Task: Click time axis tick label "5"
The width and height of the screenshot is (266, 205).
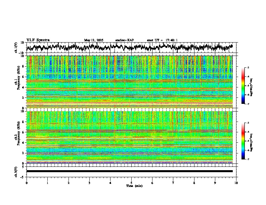Action: pos(131,183)
